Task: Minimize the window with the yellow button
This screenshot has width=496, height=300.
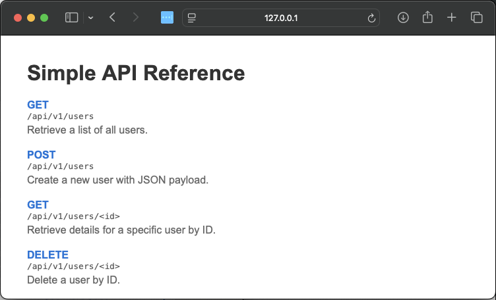Action: click(31, 18)
